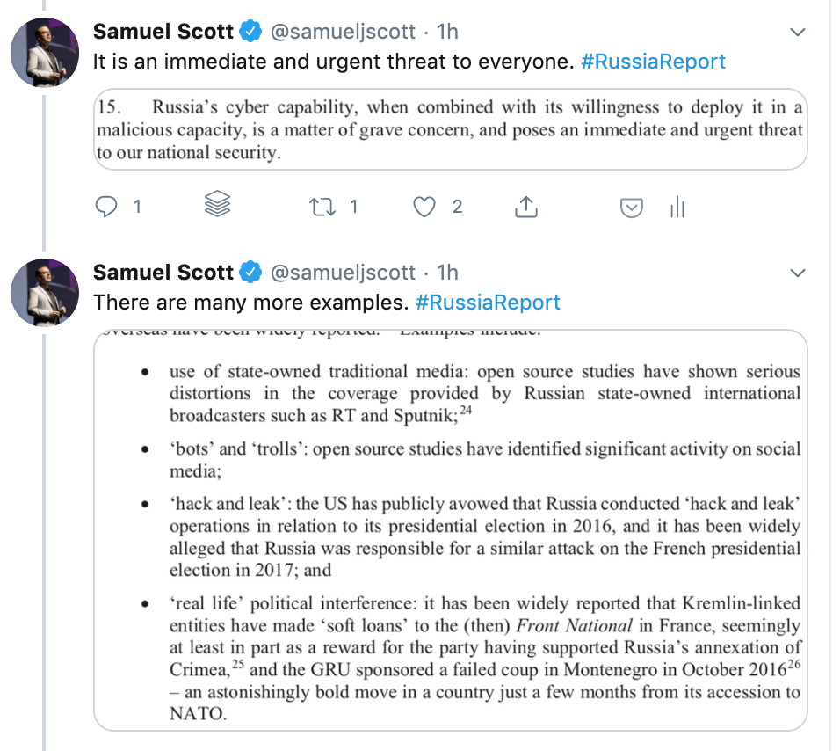This screenshot has width=840, height=751.
Task: Open the paragraph 15 cyber capability image
Action: (x=450, y=129)
